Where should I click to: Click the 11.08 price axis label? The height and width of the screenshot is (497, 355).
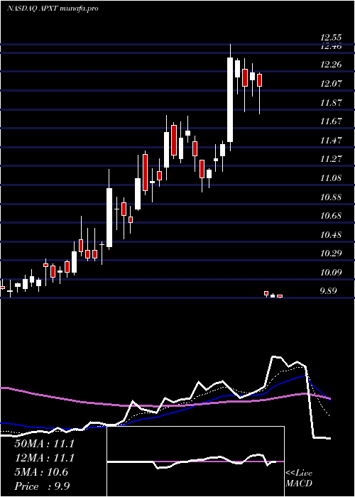(x=331, y=178)
